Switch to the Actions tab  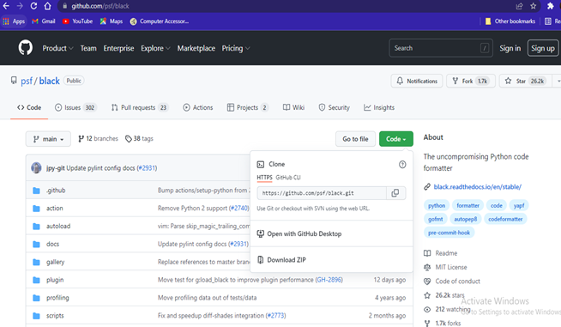[198, 107]
